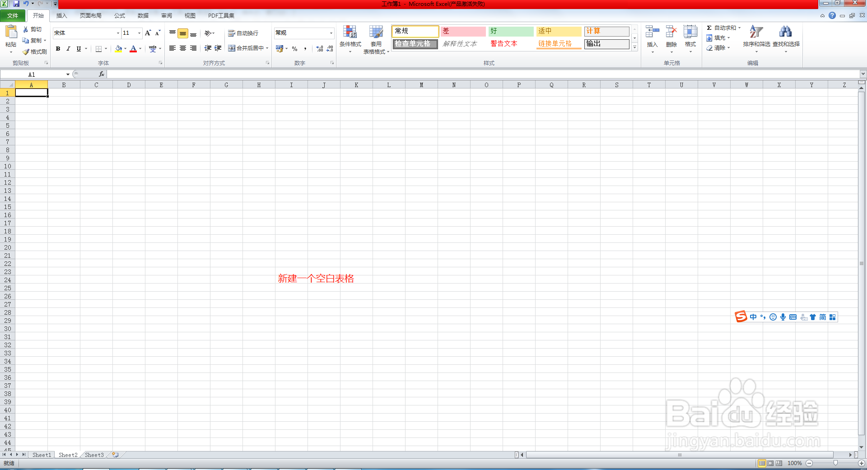Toggle center horizontal alignment
This screenshot has height=470, width=867.
(x=183, y=48)
